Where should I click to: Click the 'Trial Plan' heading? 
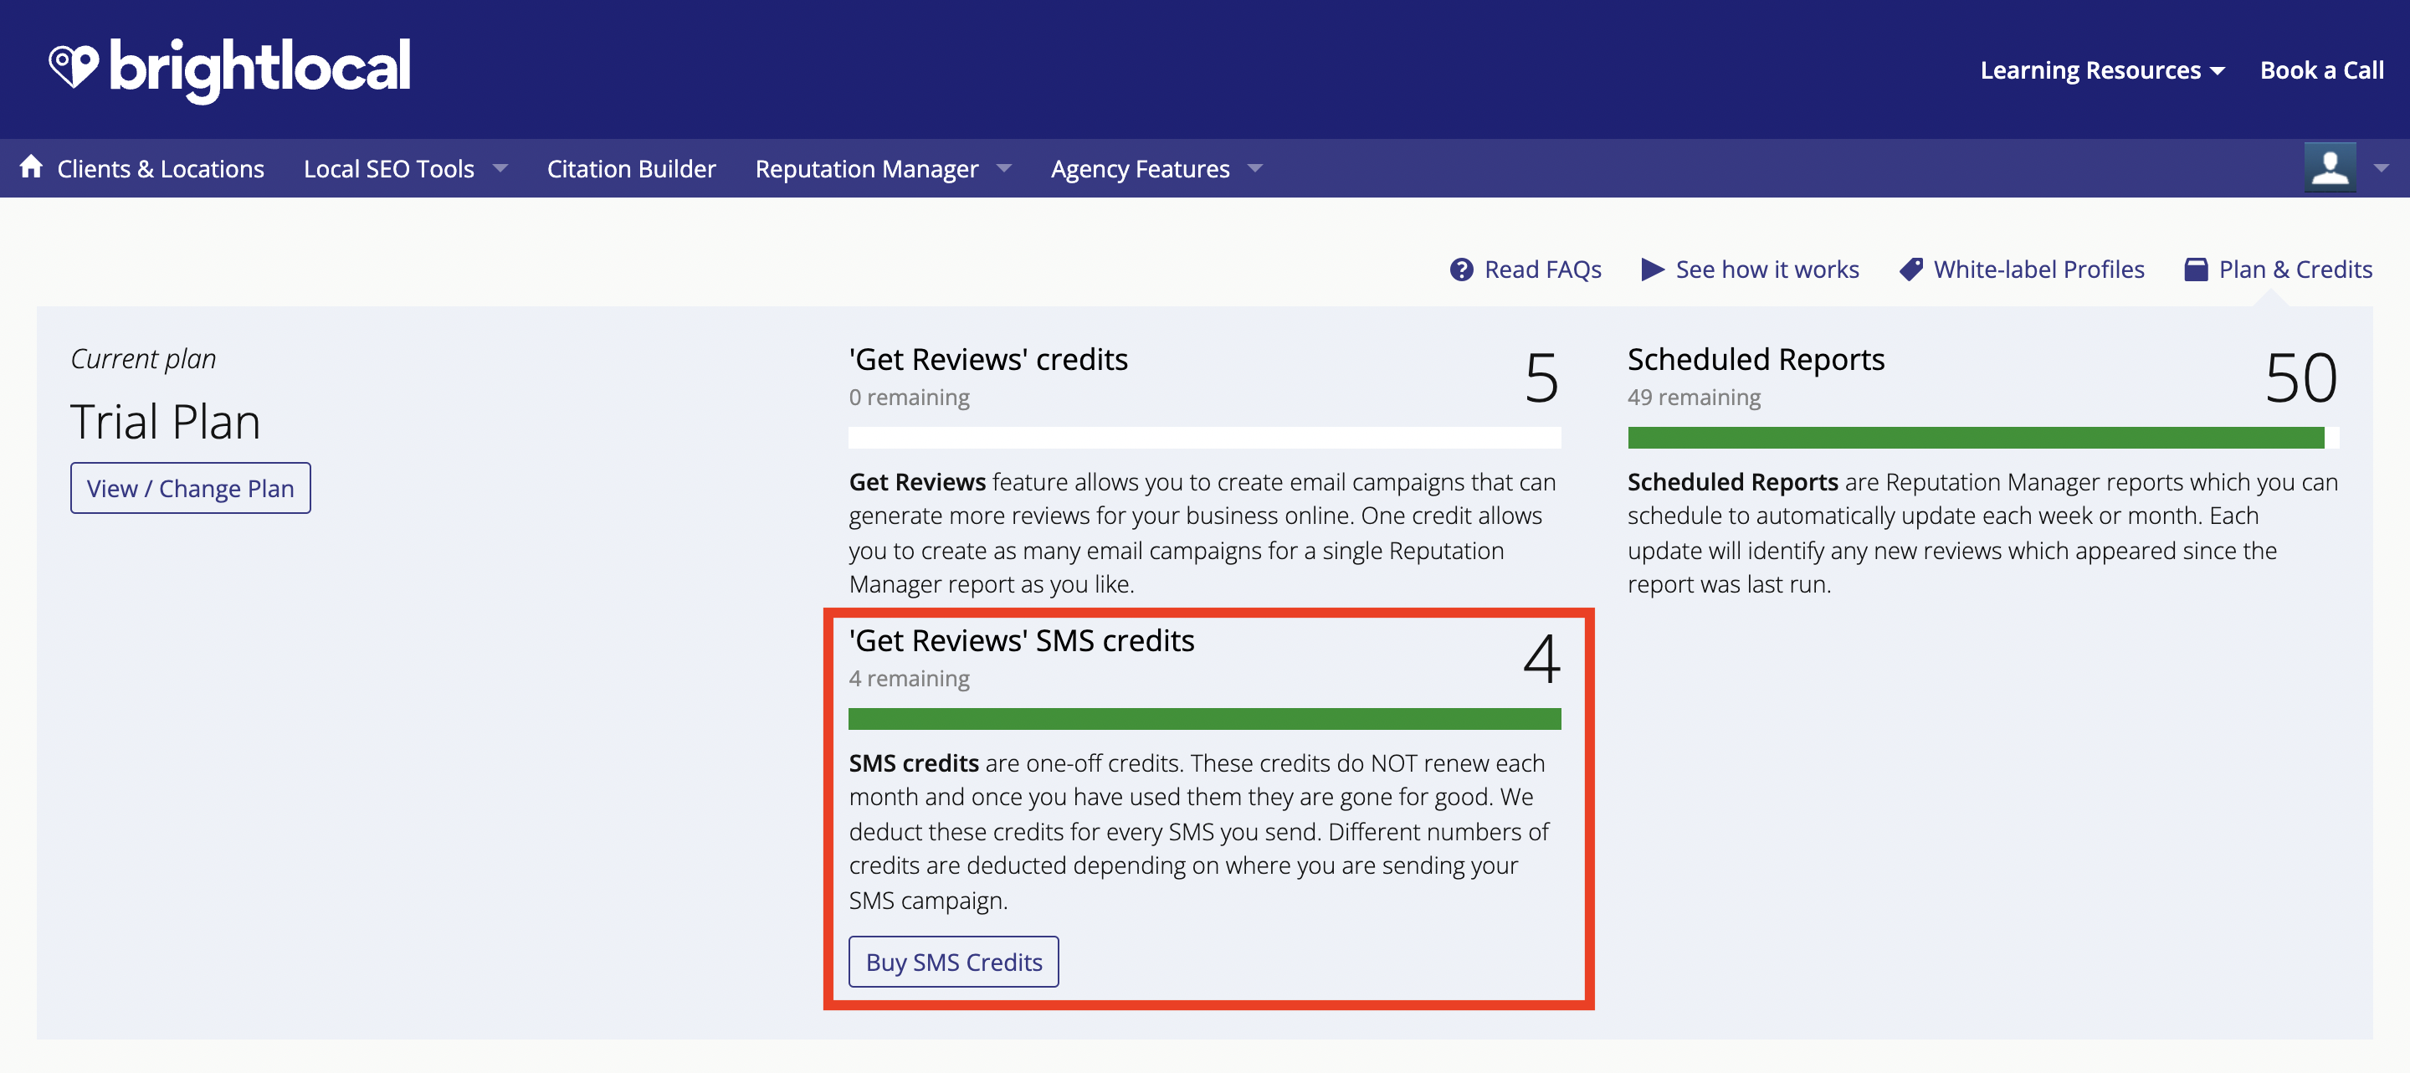[166, 422]
